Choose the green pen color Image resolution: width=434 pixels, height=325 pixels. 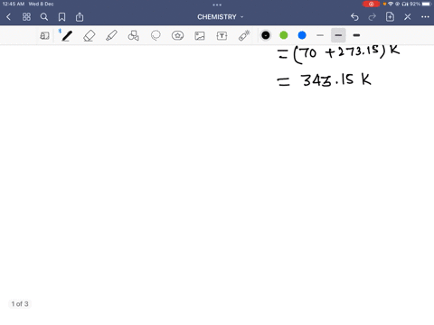[x=284, y=35]
